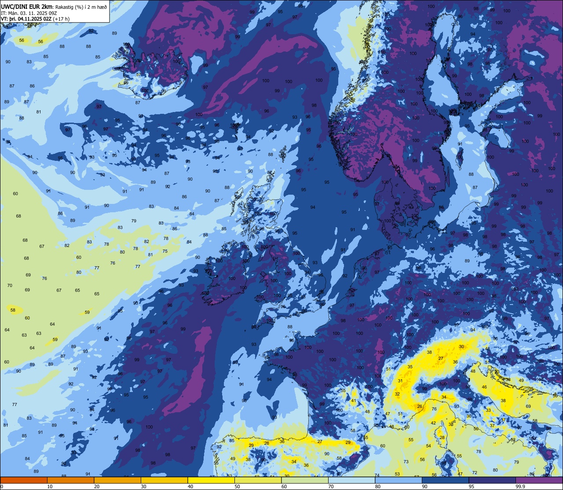Pick the amber 20–30 legend swatch
This screenshot has height=490, width=563.
(x=117, y=480)
